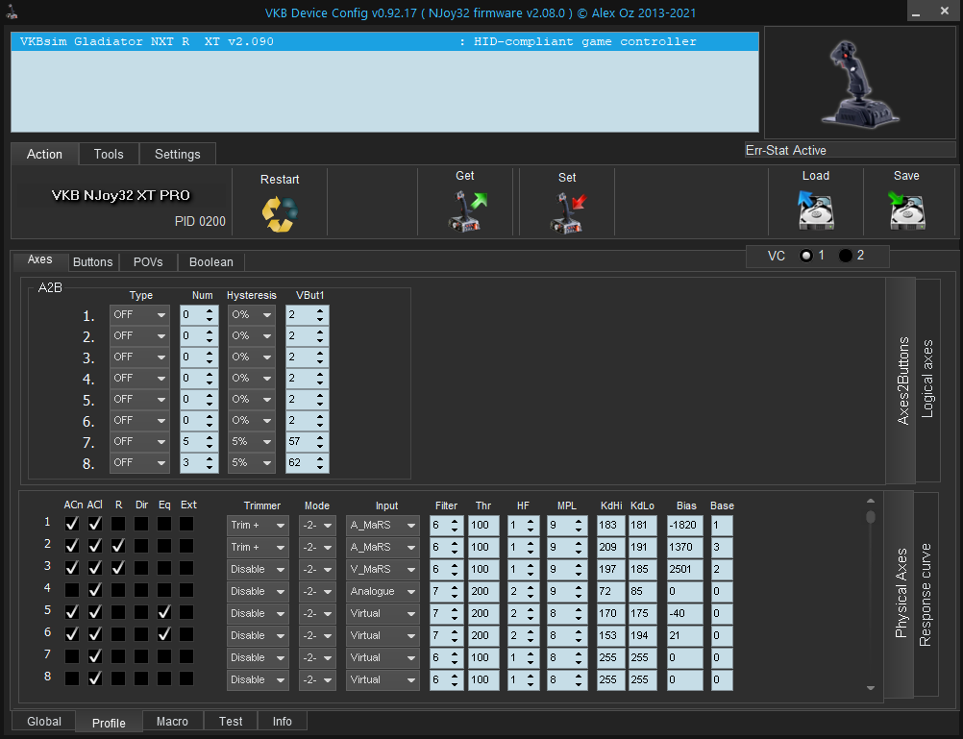Open Trimmer dropdown for axis 1
The image size is (963, 739).
tap(258, 526)
